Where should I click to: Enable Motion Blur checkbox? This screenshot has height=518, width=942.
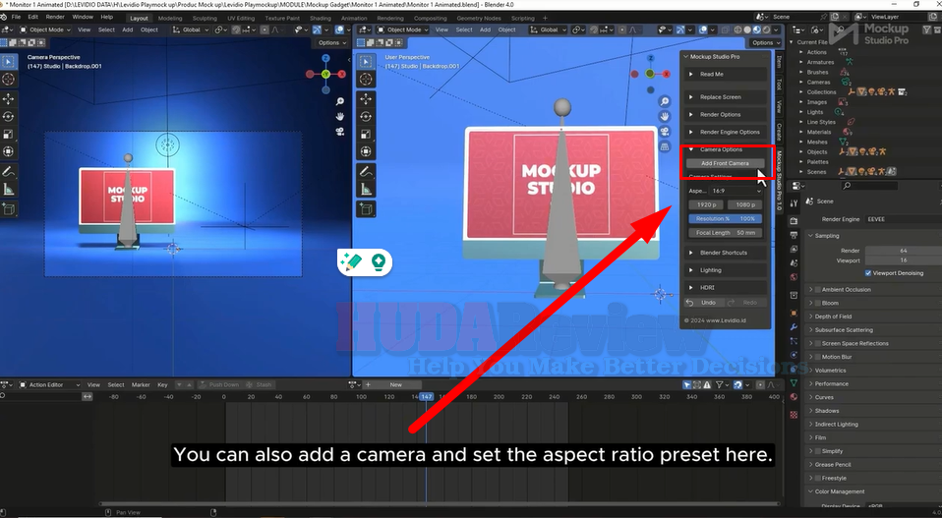tap(818, 357)
